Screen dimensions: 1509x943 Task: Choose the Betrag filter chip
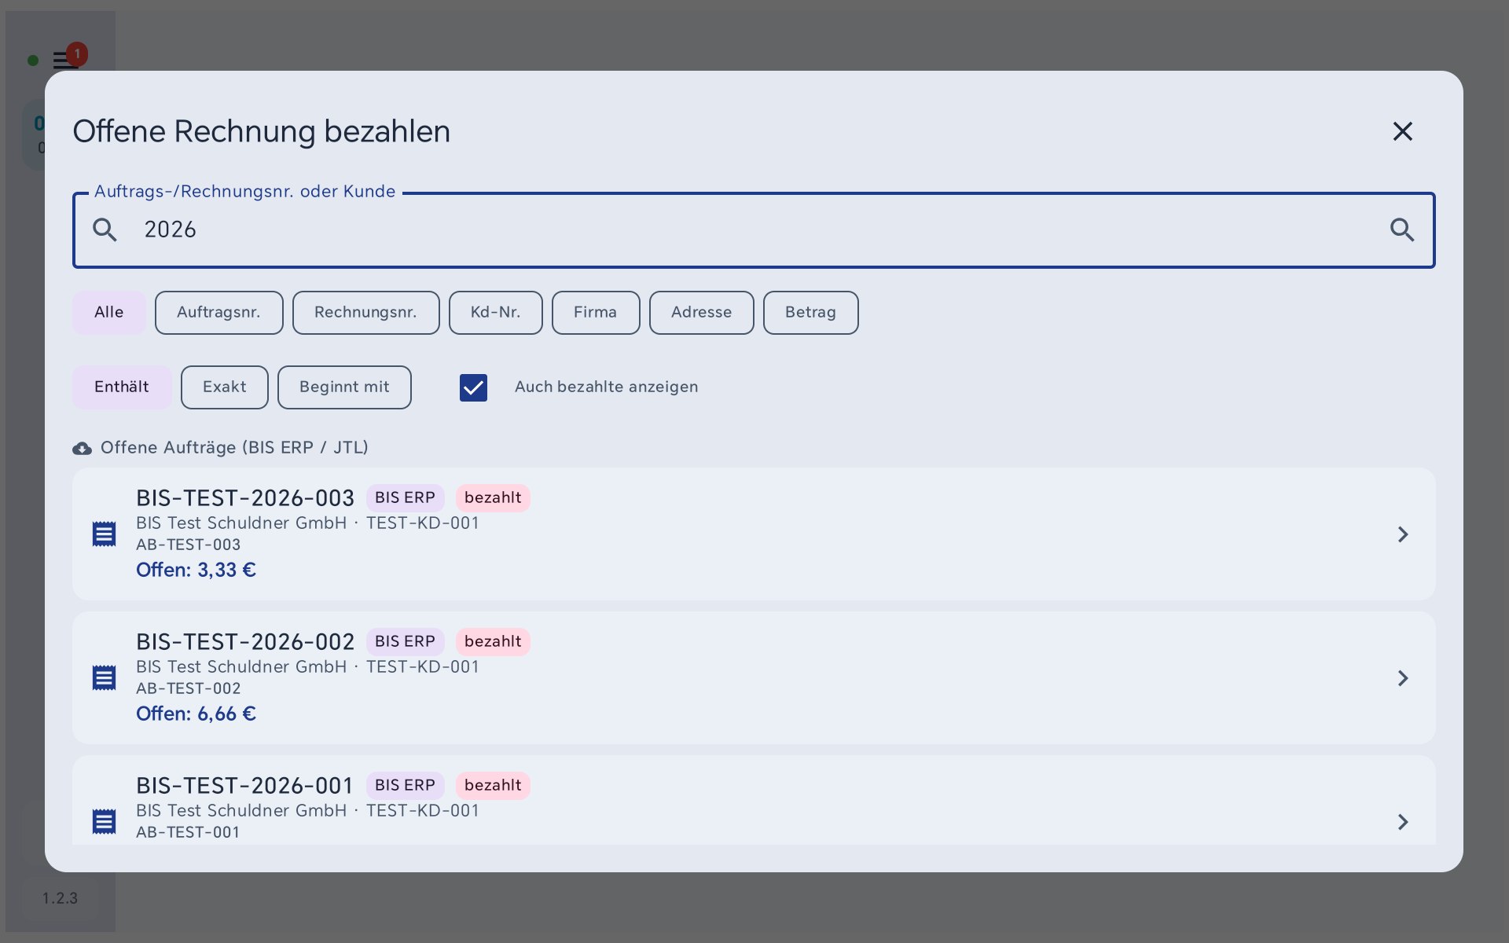(x=811, y=313)
